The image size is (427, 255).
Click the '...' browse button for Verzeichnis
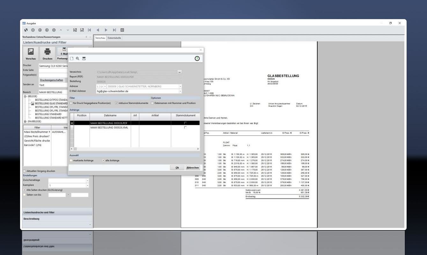click(x=180, y=72)
